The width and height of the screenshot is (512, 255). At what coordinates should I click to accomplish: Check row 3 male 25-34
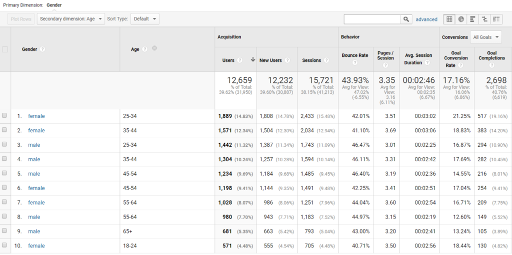[4, 144]
